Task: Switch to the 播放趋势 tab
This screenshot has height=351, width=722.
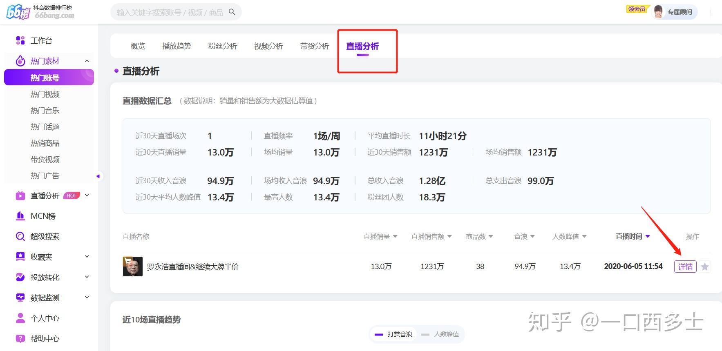Action: (177, 46)
